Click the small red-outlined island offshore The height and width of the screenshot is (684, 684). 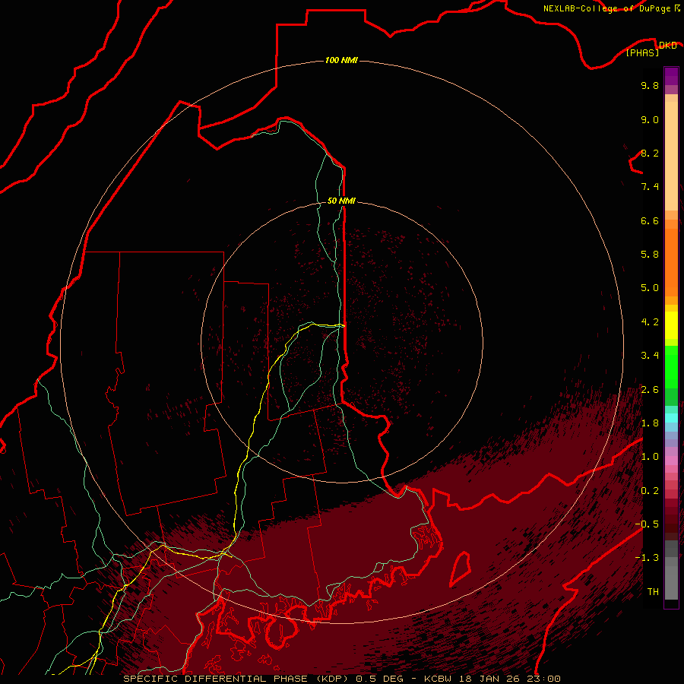click(x=461, y=568)
